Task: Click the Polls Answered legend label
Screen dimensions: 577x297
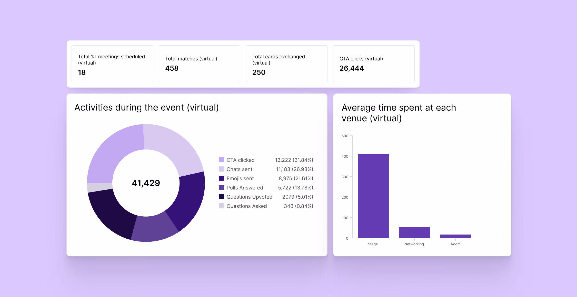Action: tap(245, 188)
